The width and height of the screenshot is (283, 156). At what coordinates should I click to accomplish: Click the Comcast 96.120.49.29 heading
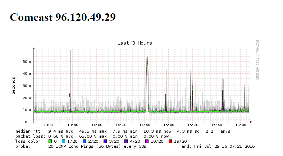[63, 17]
